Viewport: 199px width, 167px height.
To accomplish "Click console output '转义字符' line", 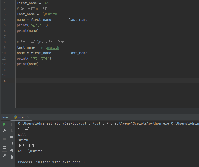I will pos(25,129).
